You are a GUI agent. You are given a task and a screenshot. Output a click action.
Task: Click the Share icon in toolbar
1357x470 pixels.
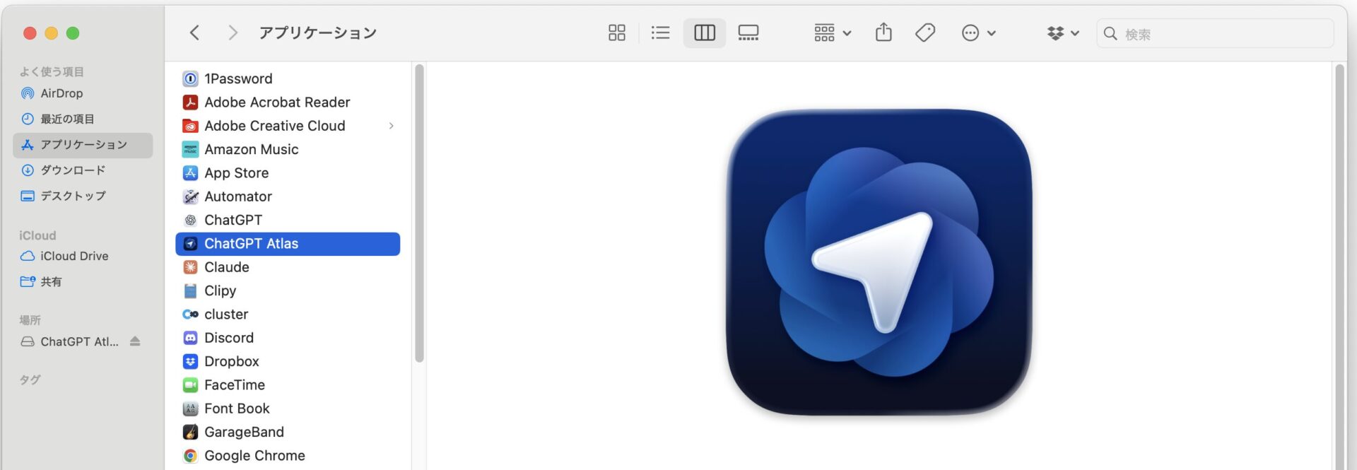(x=883, y=33)
